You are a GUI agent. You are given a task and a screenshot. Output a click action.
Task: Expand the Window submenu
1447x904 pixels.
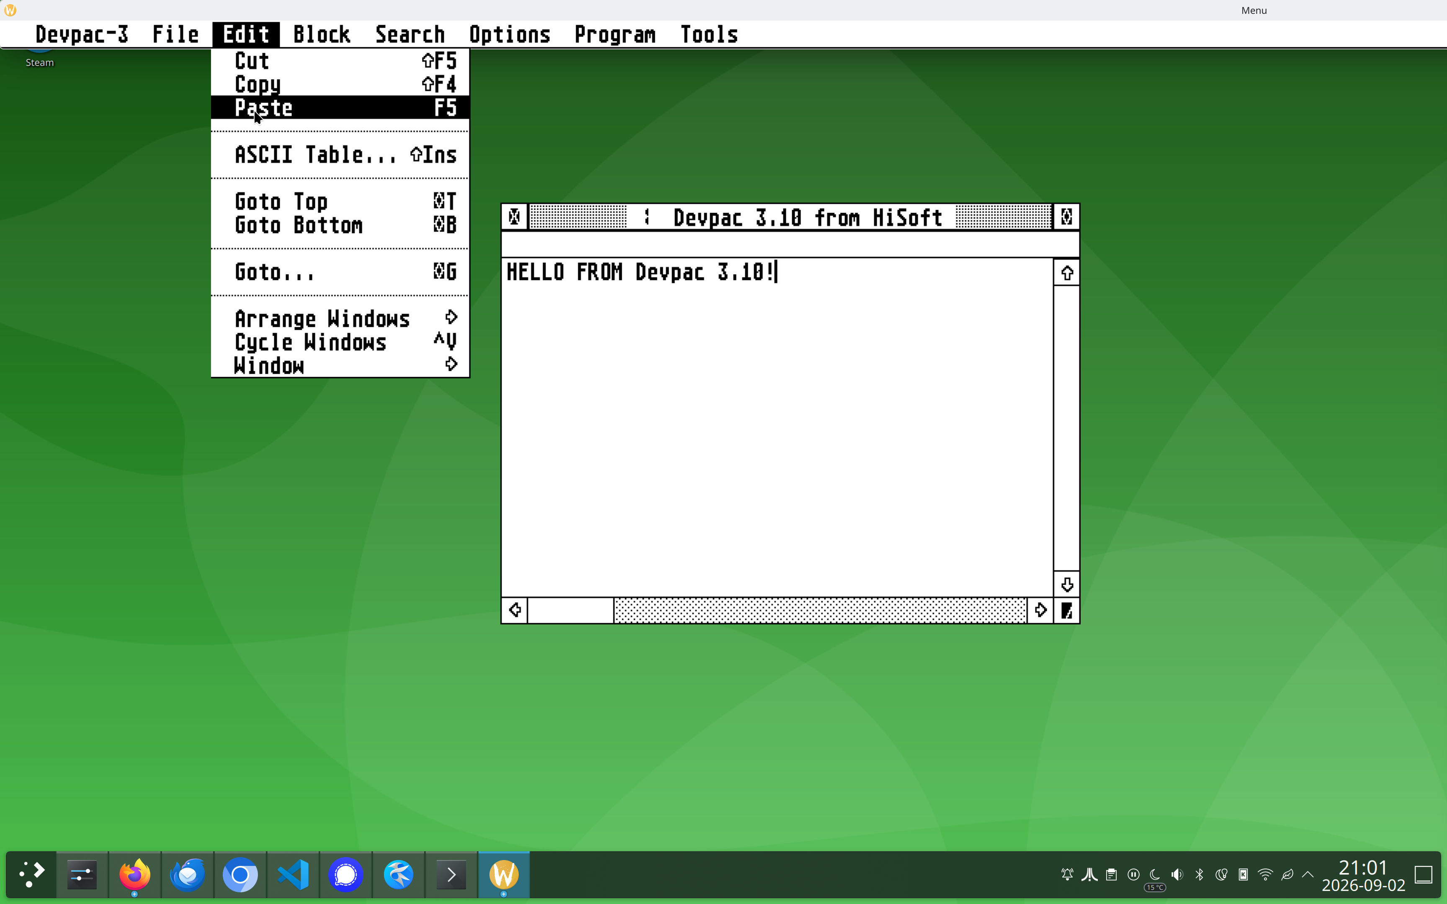(x=340, y=365)
